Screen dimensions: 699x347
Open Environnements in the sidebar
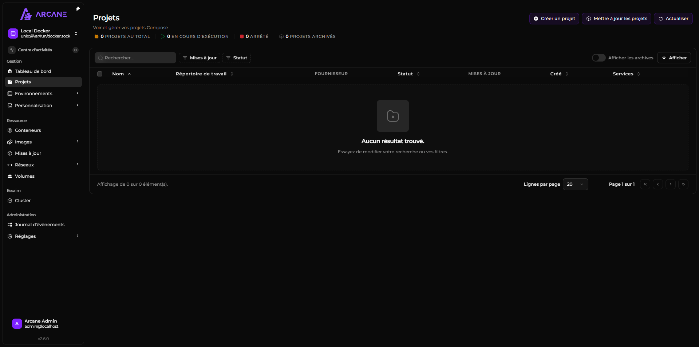[x=43, y=94]
